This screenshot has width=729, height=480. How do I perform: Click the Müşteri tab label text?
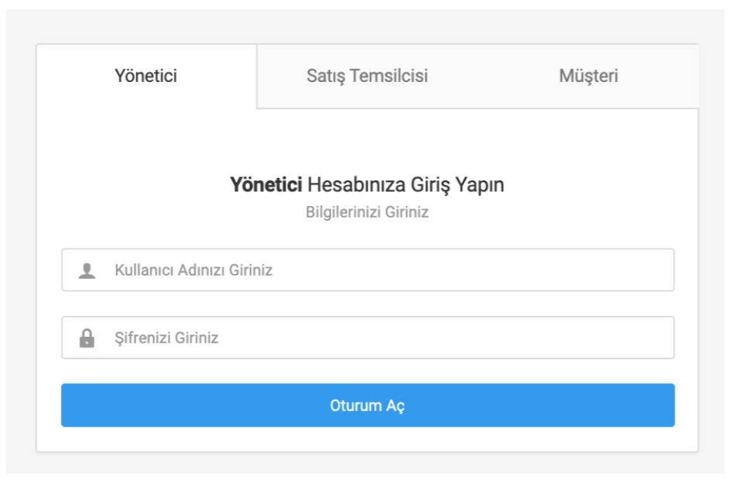[x=588, y=77]
